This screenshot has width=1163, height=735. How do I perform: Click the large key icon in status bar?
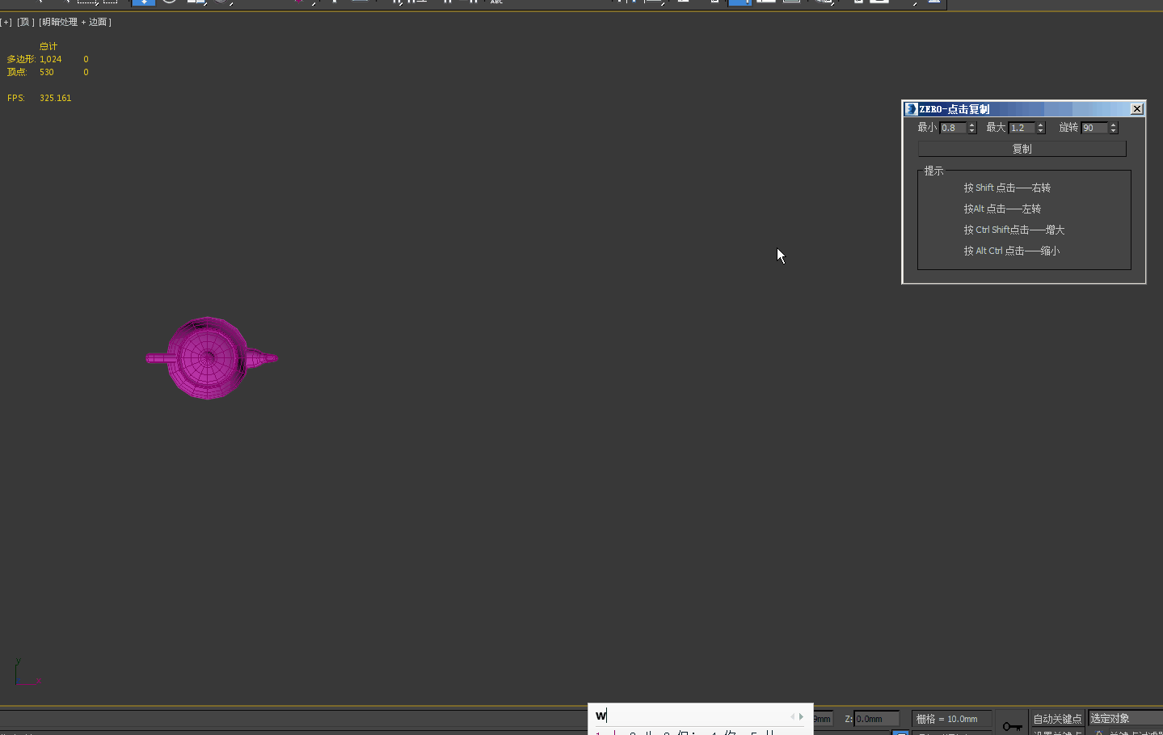[x=1012, y=726]
